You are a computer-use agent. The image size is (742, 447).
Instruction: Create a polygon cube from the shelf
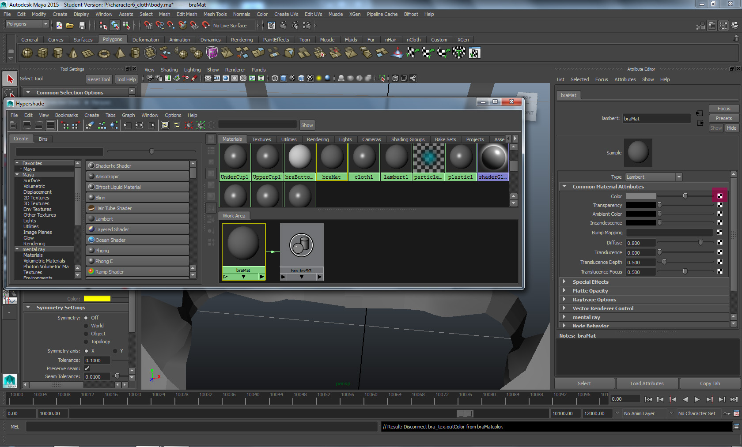pos(43,53)
